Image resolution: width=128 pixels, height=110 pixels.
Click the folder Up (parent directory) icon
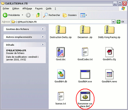pyautogui.click(x=38, y=15)
